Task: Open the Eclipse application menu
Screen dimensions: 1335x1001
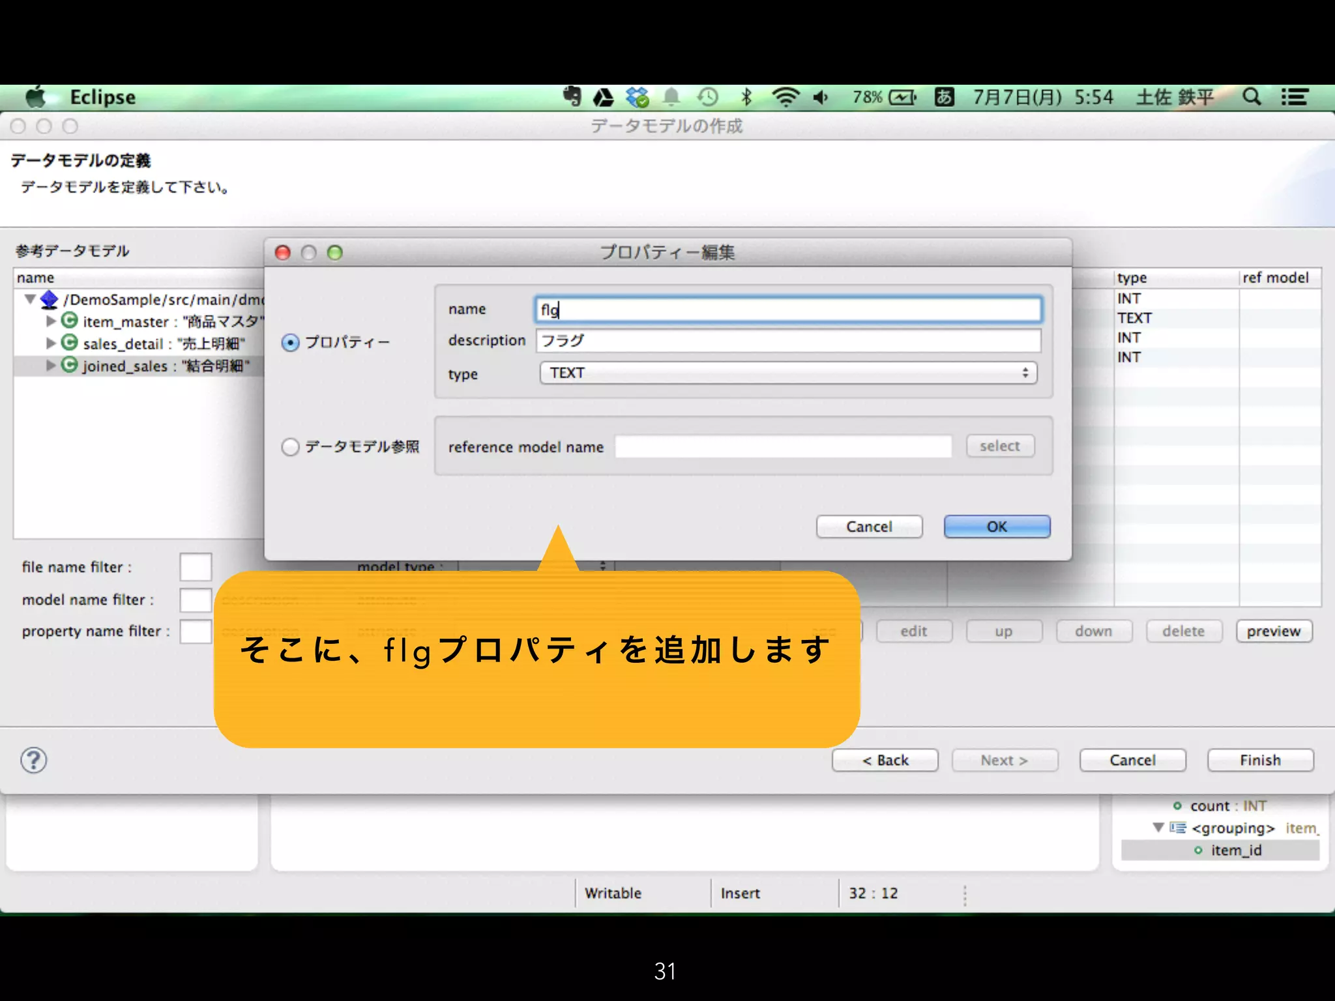Action: click(x=102, y=97)
